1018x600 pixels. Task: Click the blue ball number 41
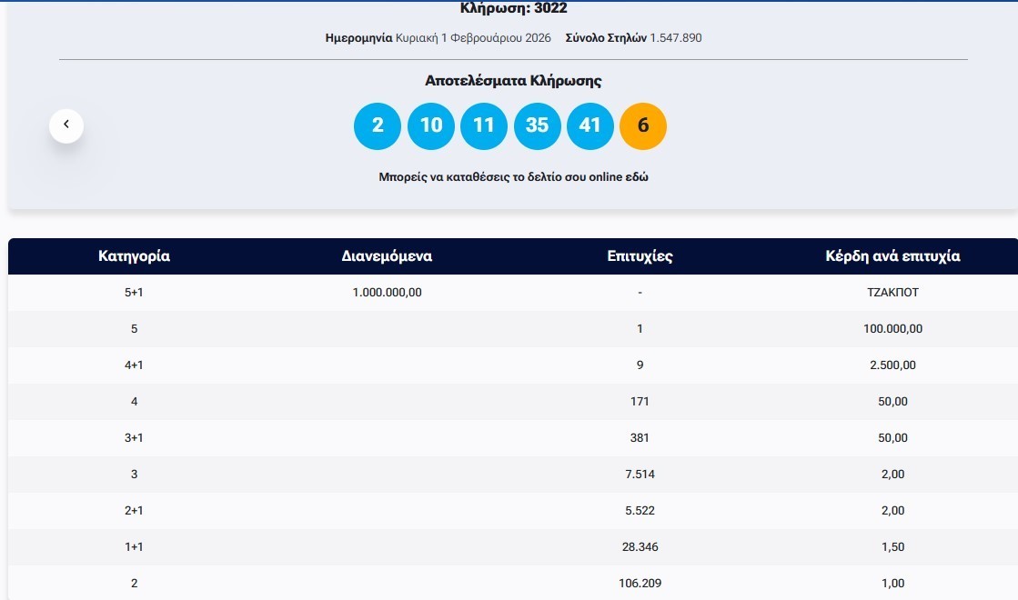point(590,125)
